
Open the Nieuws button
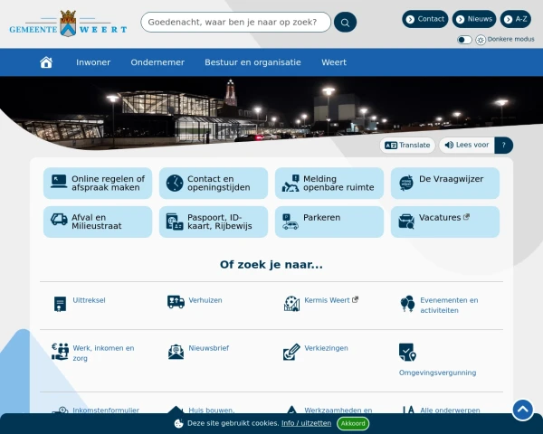(474, 19)
